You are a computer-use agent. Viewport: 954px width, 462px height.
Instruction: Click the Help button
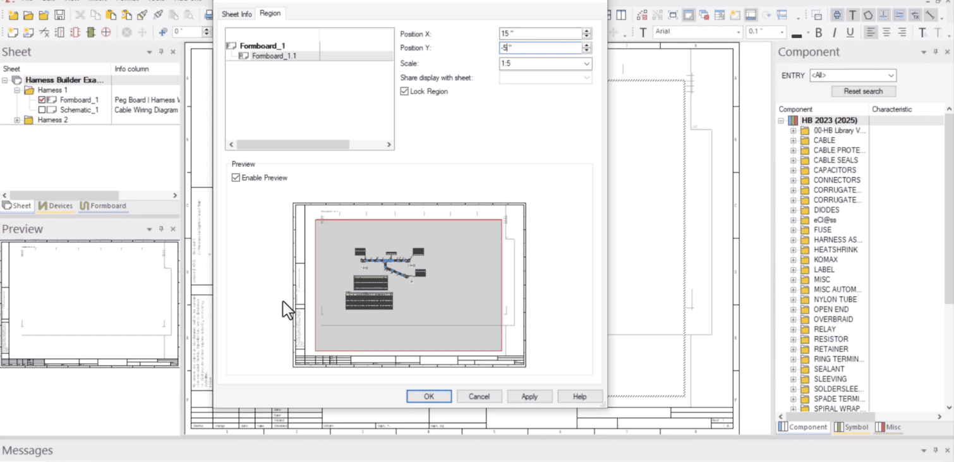click(x=579, y=396)
